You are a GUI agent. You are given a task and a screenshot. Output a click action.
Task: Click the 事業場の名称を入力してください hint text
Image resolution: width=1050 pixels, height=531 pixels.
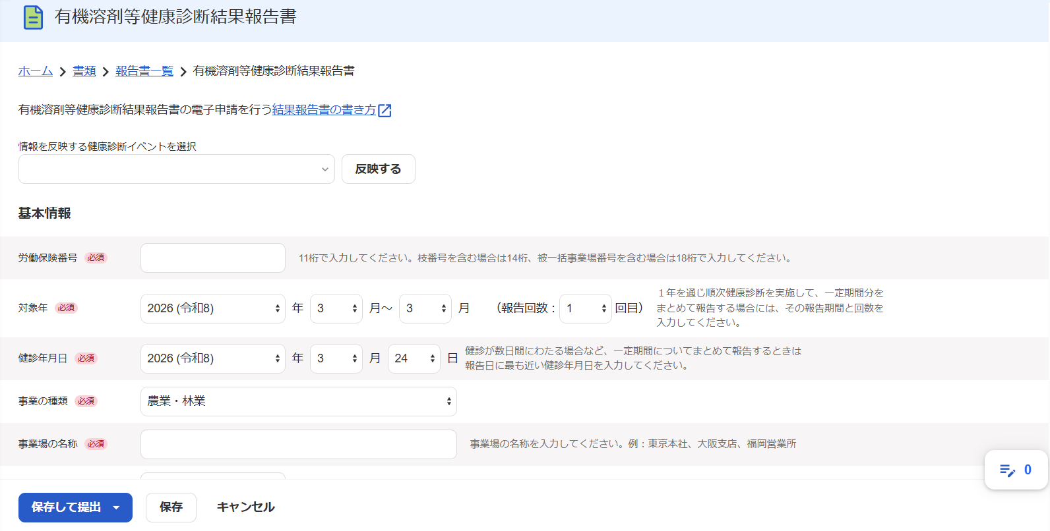[633, 444]
